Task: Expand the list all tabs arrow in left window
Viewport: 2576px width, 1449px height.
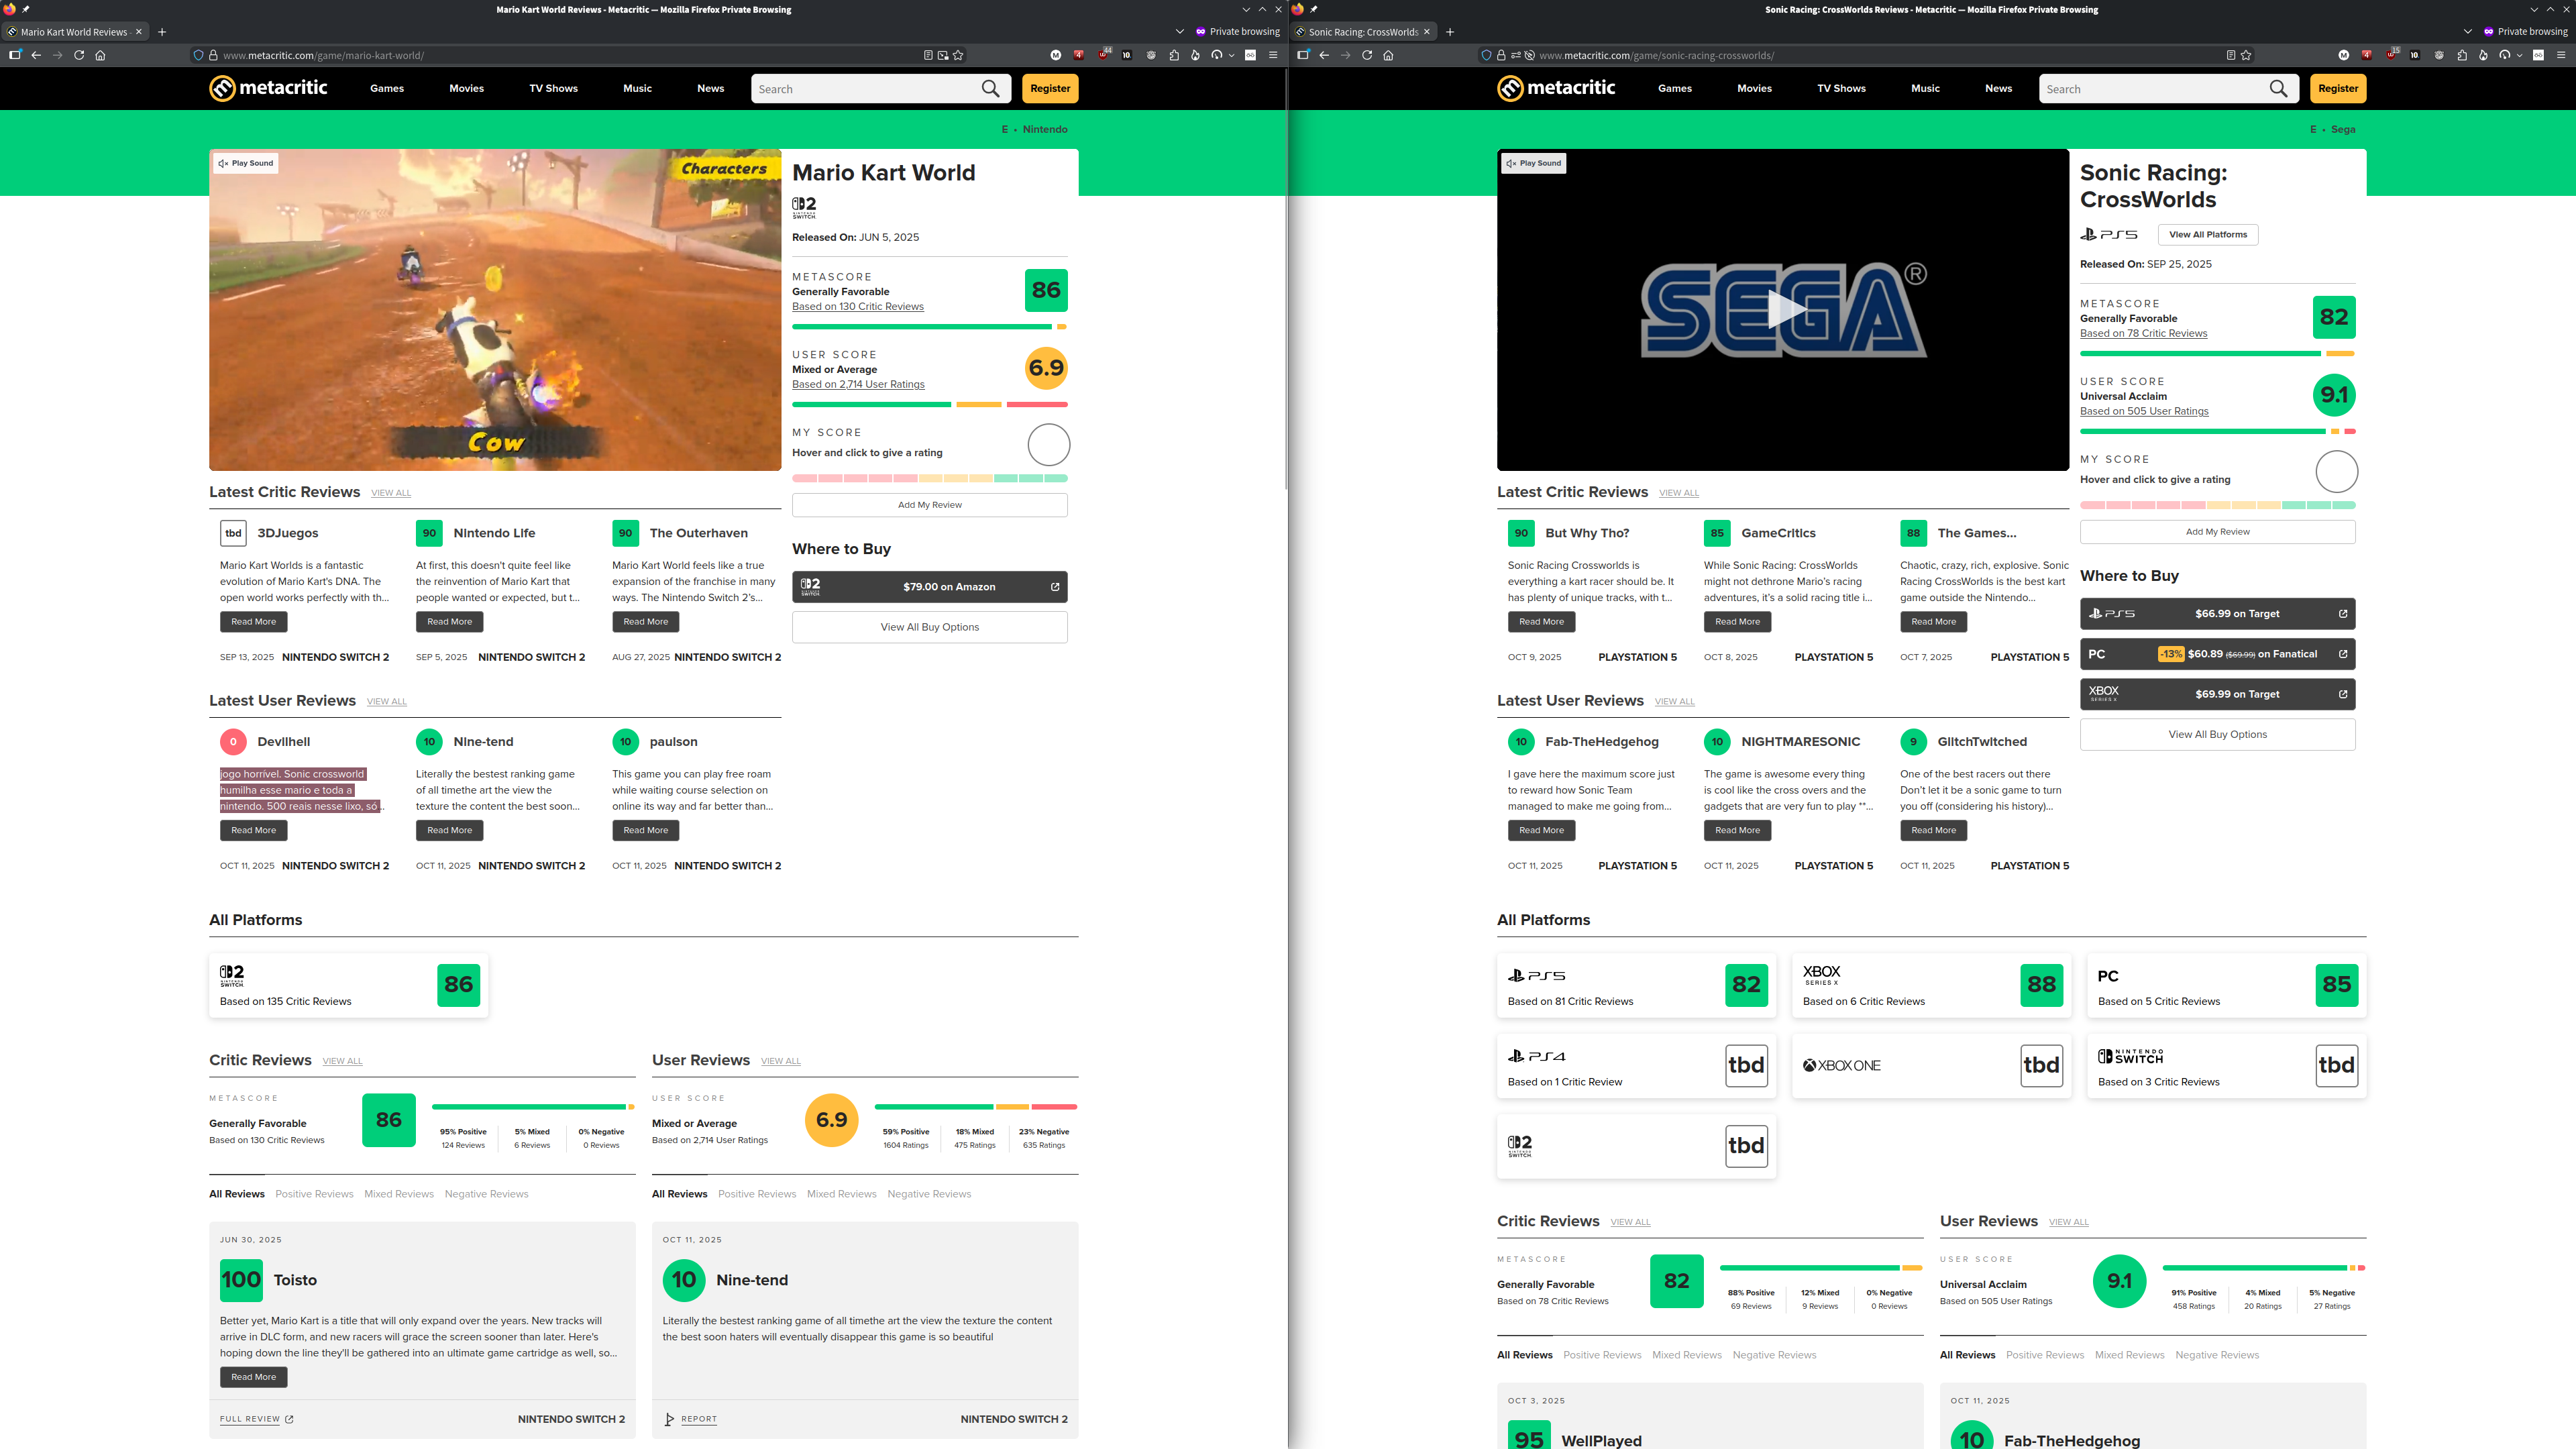Action: tap(1179, 32)
